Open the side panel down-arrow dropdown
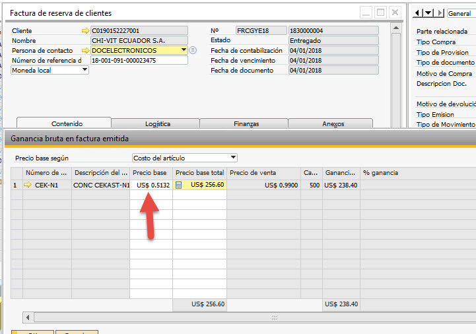 [428, 13]
